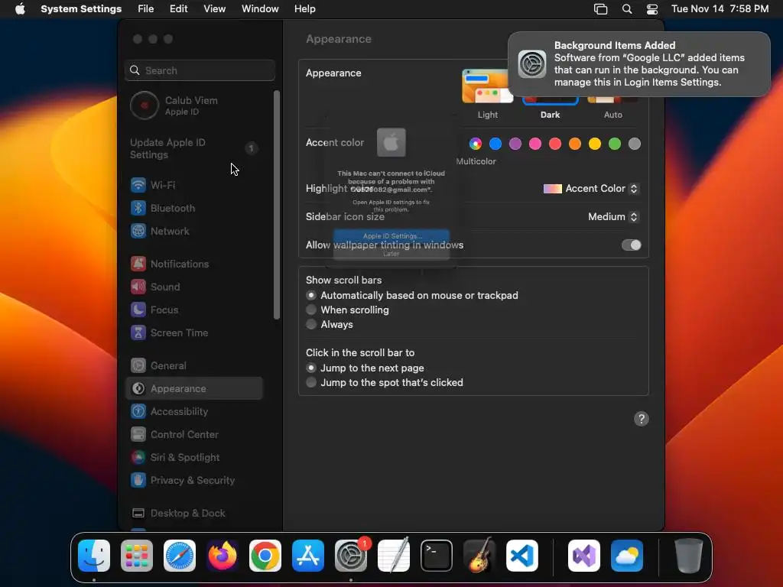The height and width of the screenshot is (587, 783).
Task: Select When scrolling scroll bar option
Action: (x=311, y=310)
